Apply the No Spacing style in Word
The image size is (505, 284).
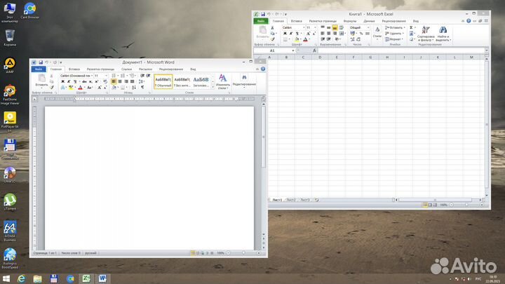tap(182, 81)
